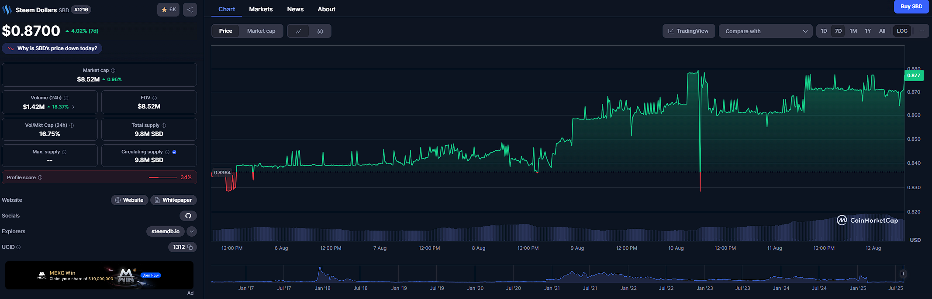Toggle LOG scale on chart
Viewport: 932px width, 299px height.
tap(902, 31)
